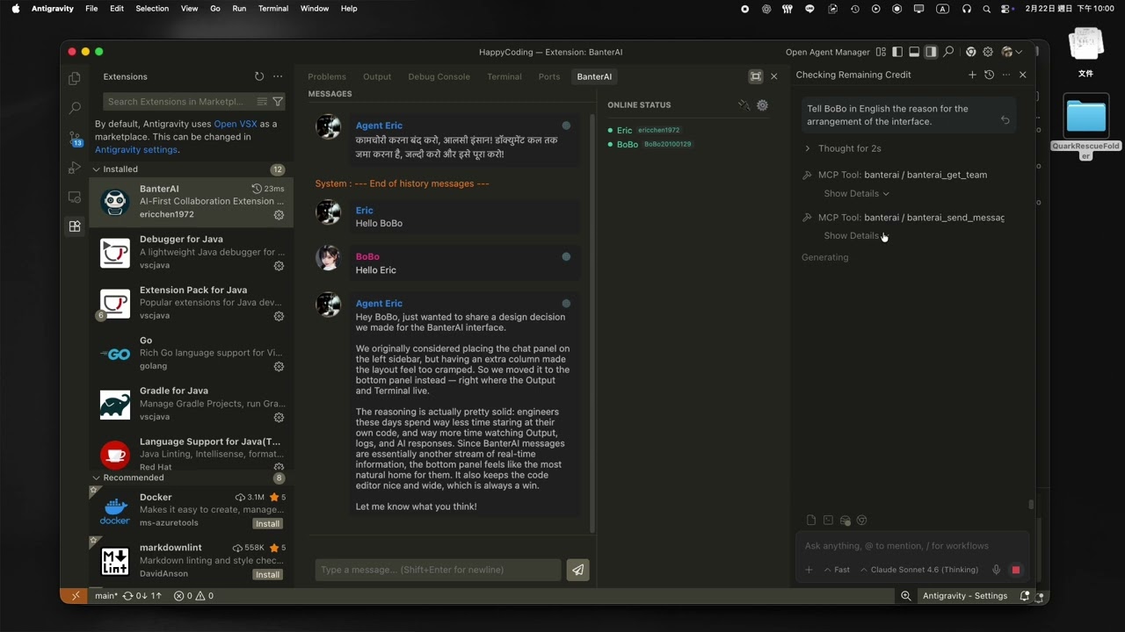Start a new agent conversation with plus icon
Image resolution: width=1125 pixels, height=632 pixels.
point(972,75)
